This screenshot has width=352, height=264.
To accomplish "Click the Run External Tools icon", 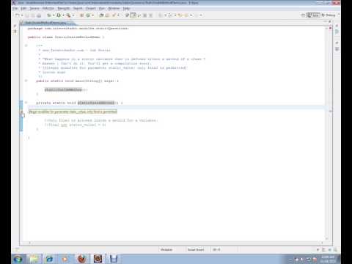I will pyautogui.click(x=68, y=15).
